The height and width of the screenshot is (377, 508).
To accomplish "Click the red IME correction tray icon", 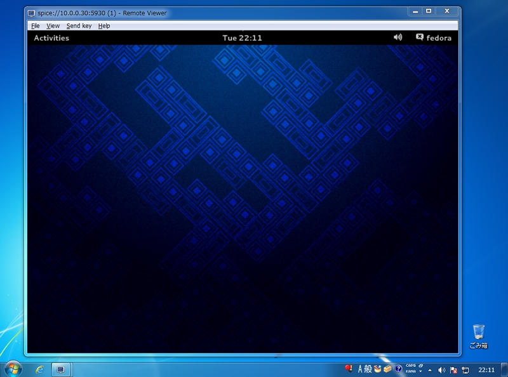I will 349,369.
